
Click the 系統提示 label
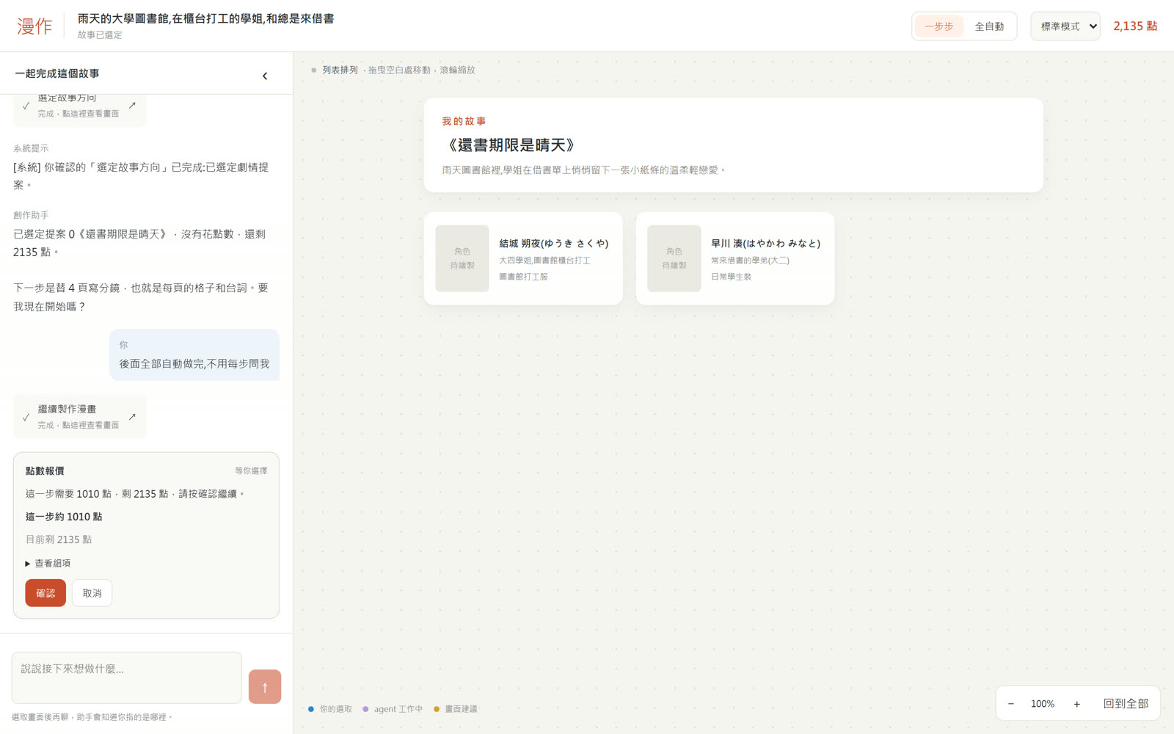click(31, 148)
